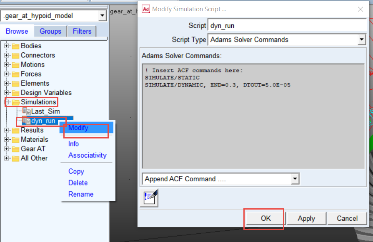Open the Script Type dropdown
373x242 pixels.
pos(362,40)
